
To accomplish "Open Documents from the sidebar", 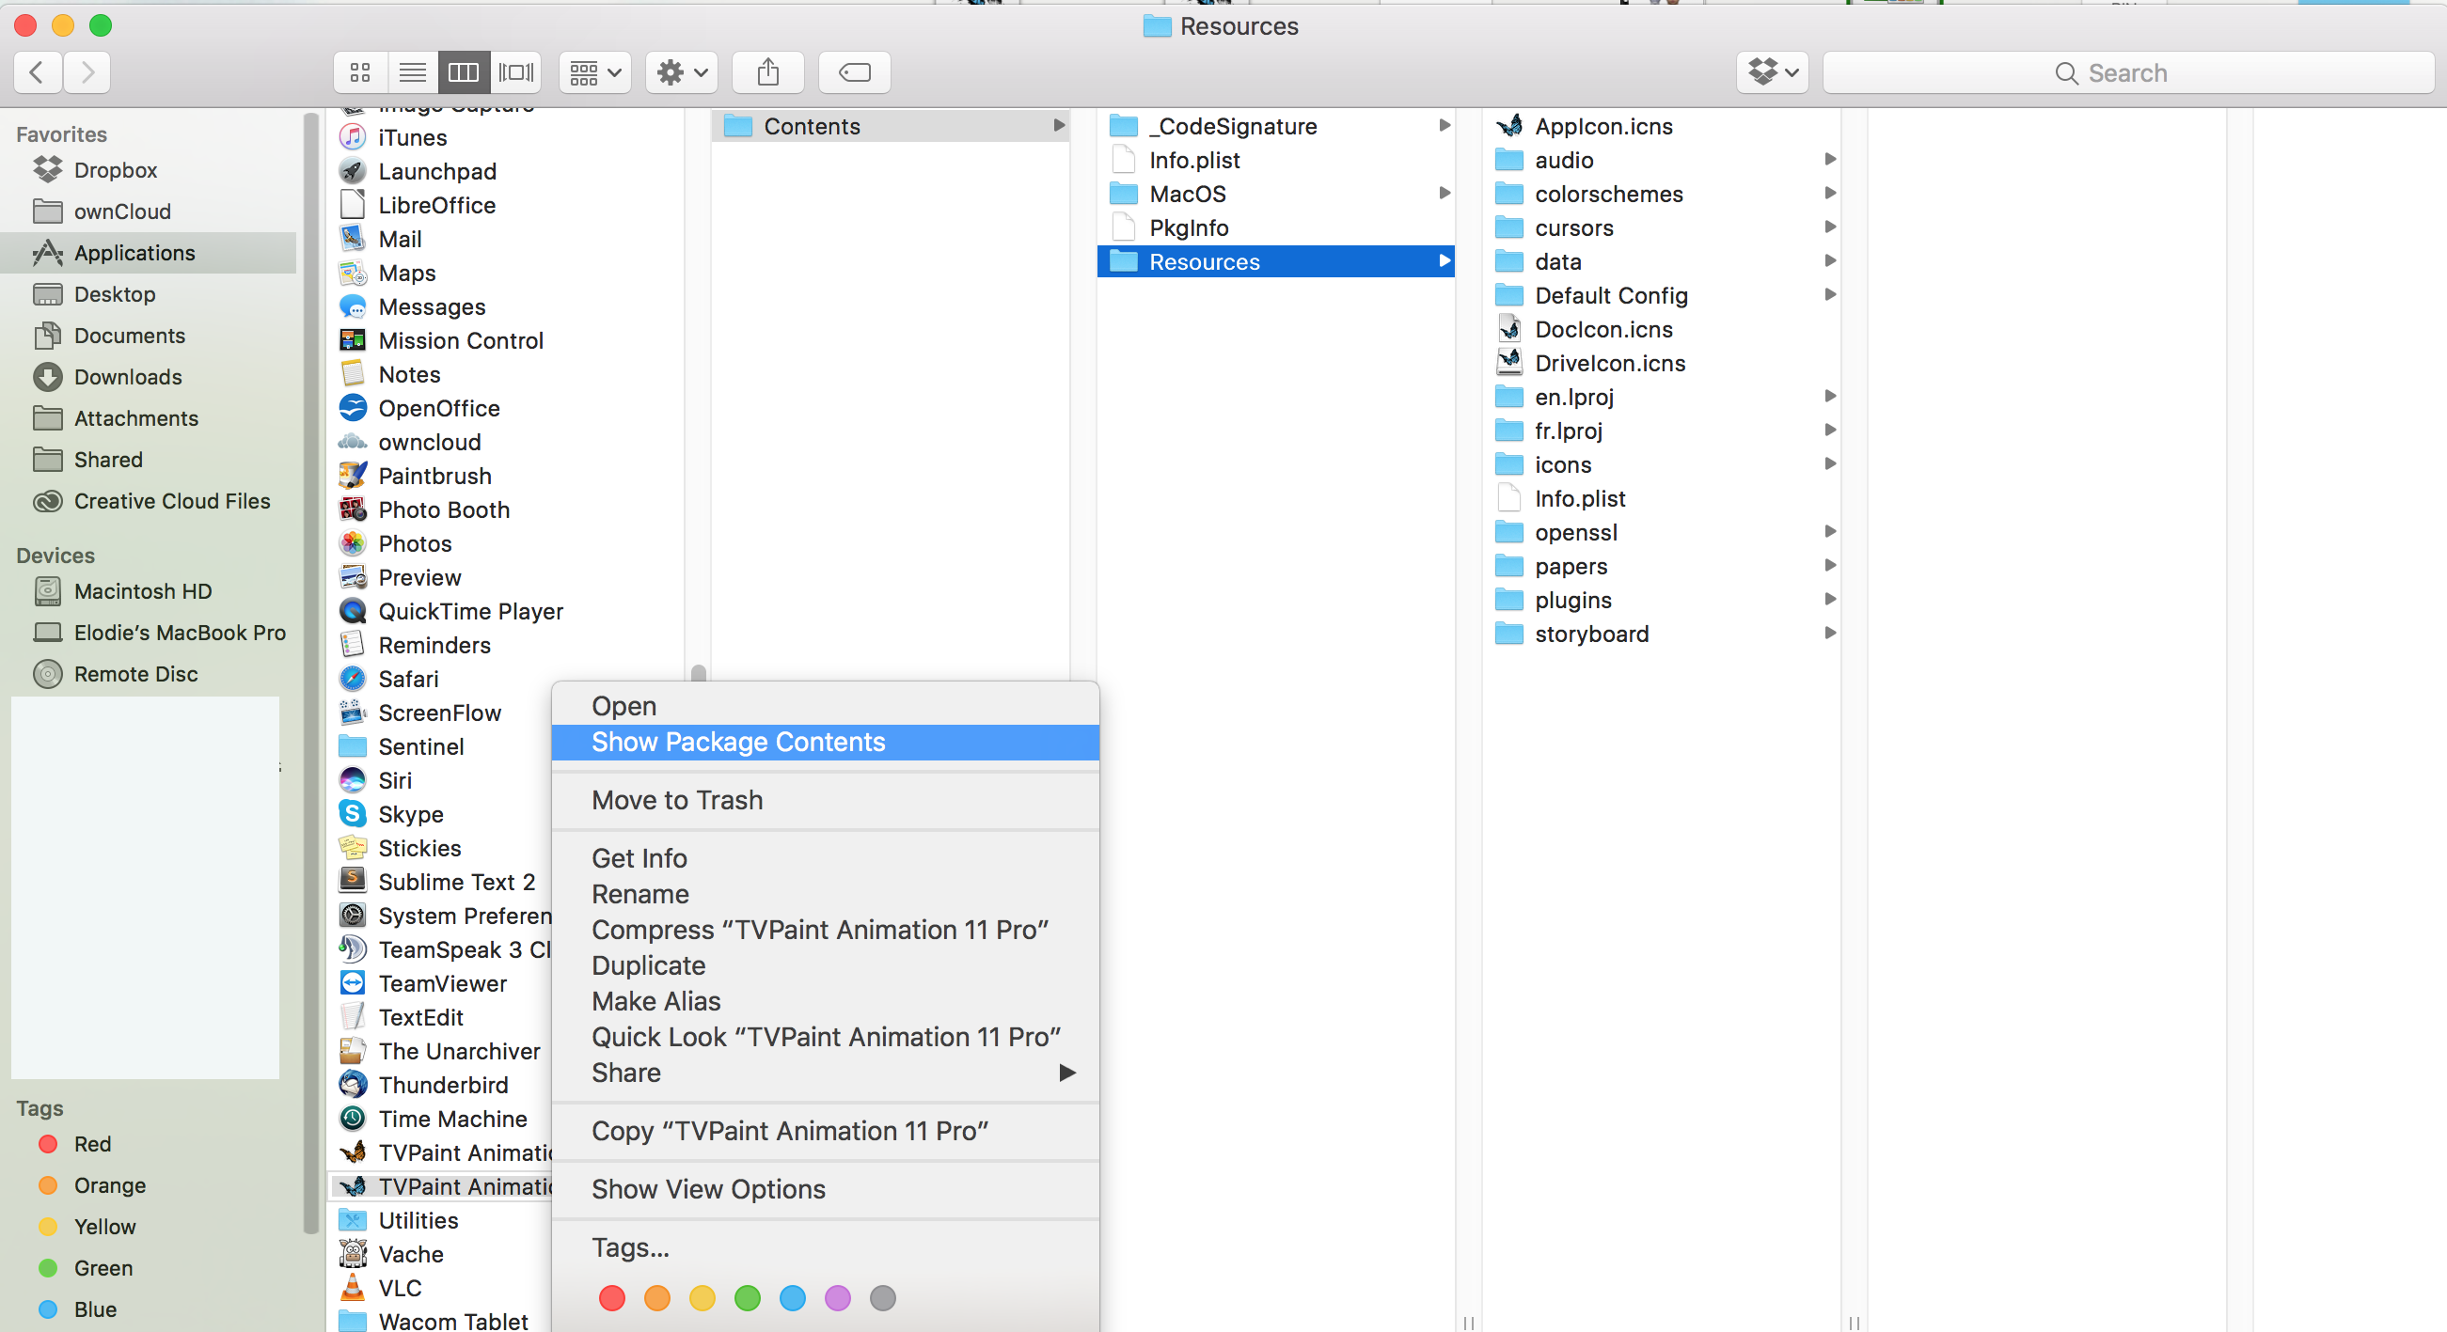I will coord(149,336).
